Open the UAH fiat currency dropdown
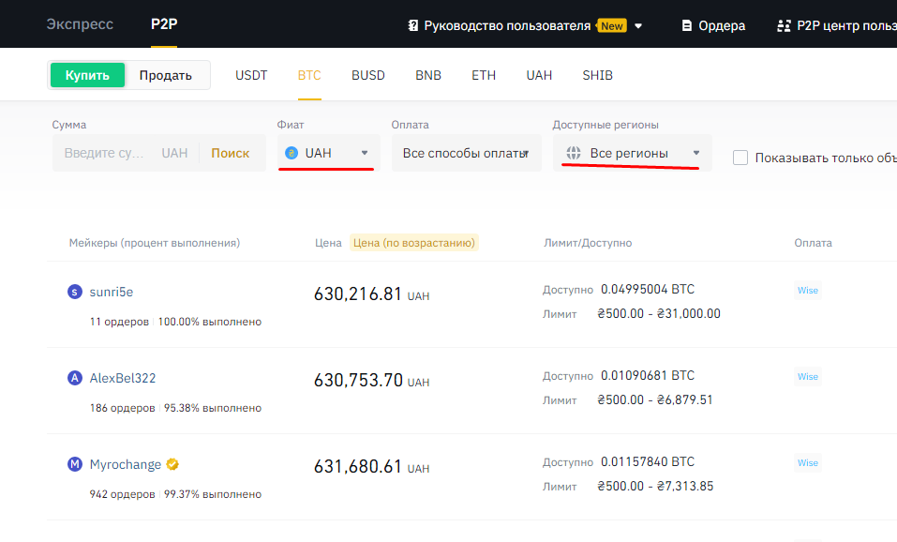 (328, 153)
